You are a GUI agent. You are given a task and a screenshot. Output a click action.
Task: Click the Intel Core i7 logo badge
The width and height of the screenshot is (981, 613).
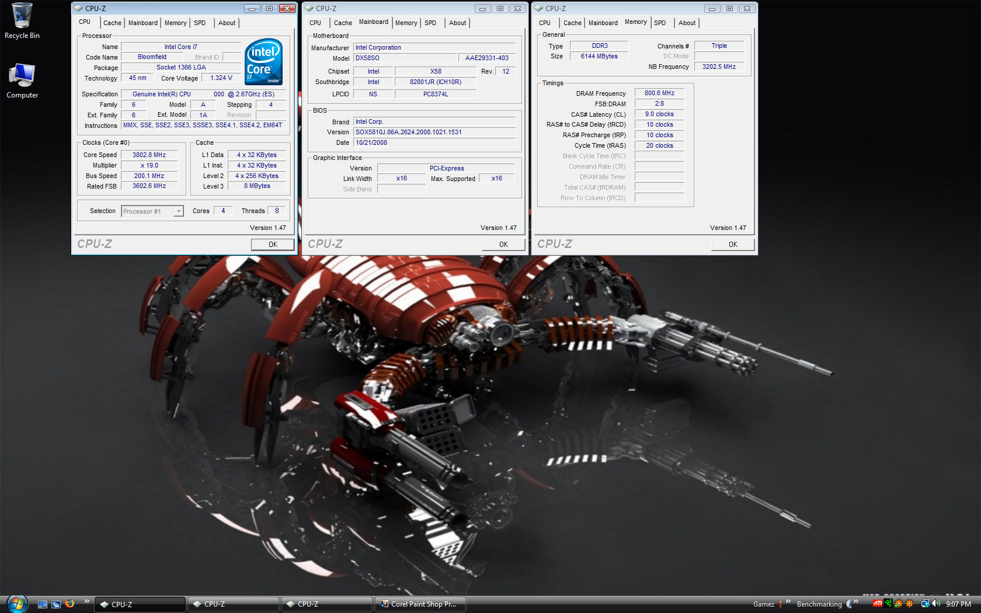pos(264,61)
